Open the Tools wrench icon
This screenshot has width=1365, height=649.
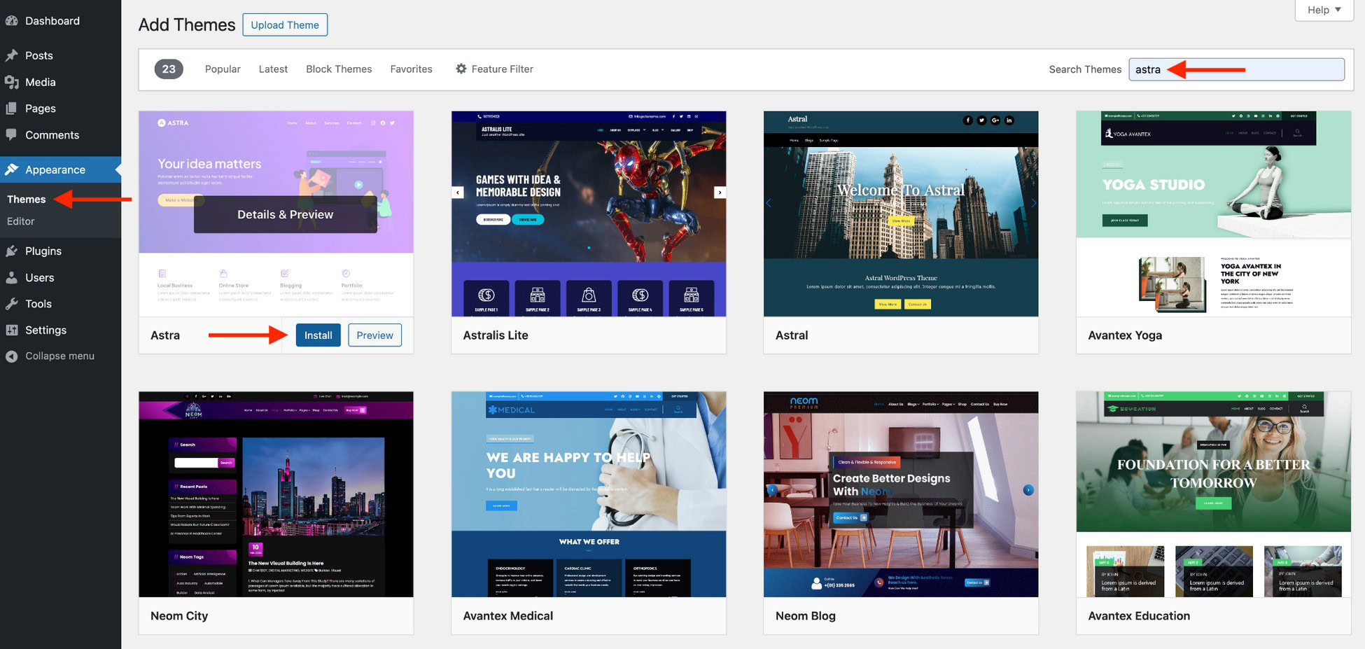click(x=11, y=304)
